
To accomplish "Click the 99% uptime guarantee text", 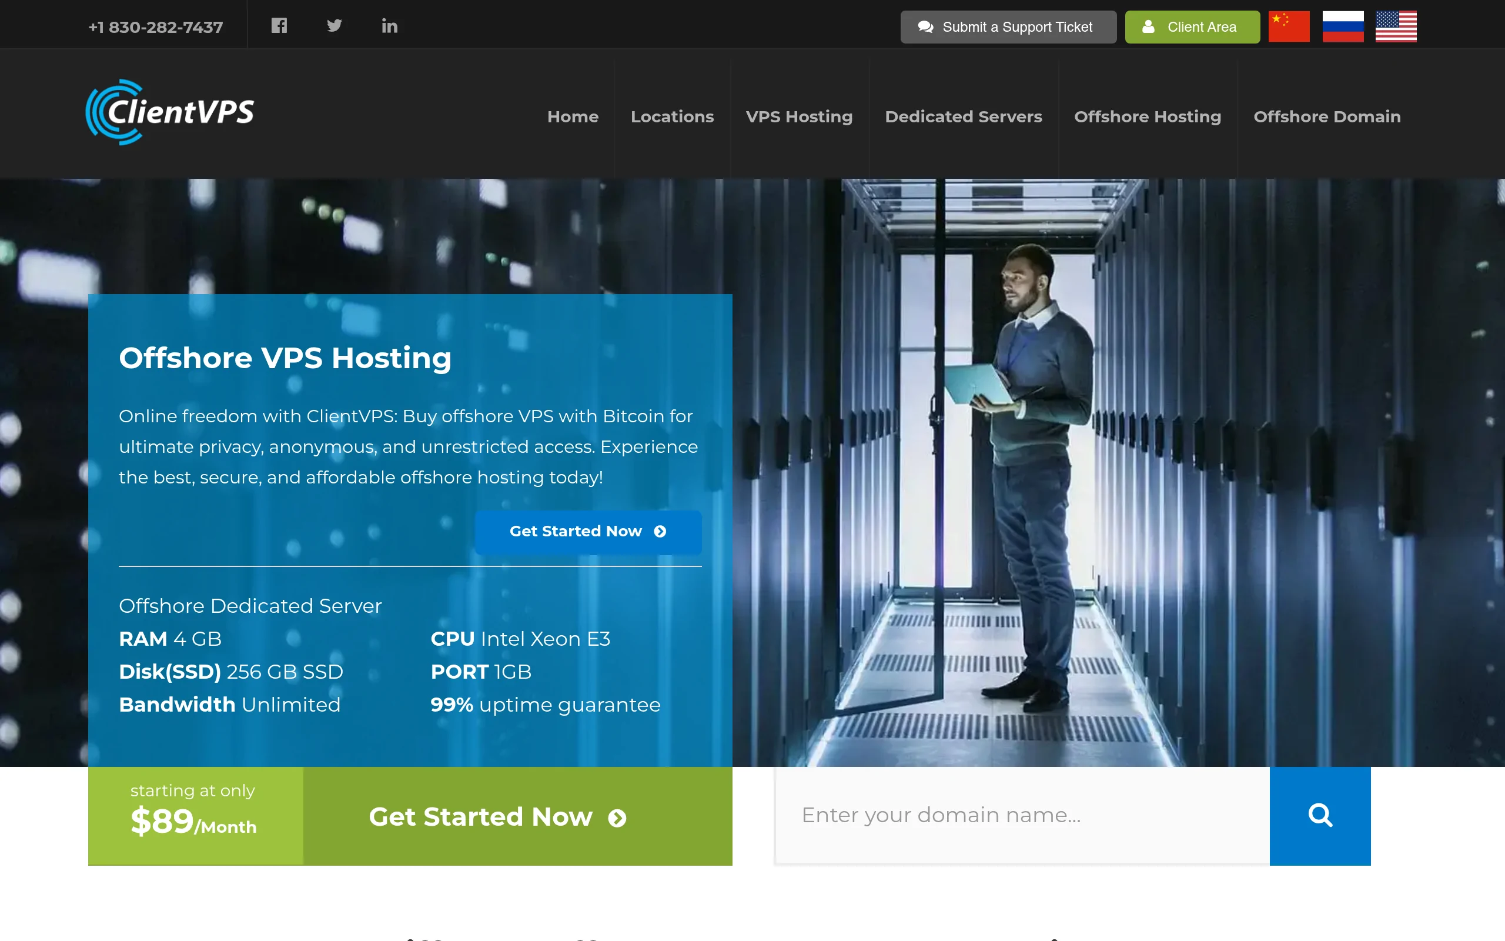I will pyautogui.click(x=546, y=705).
